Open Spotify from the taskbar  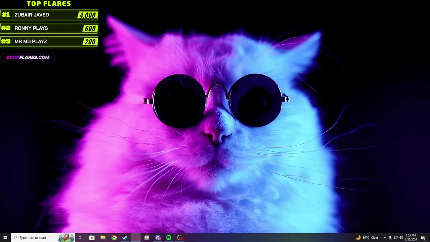169,238
